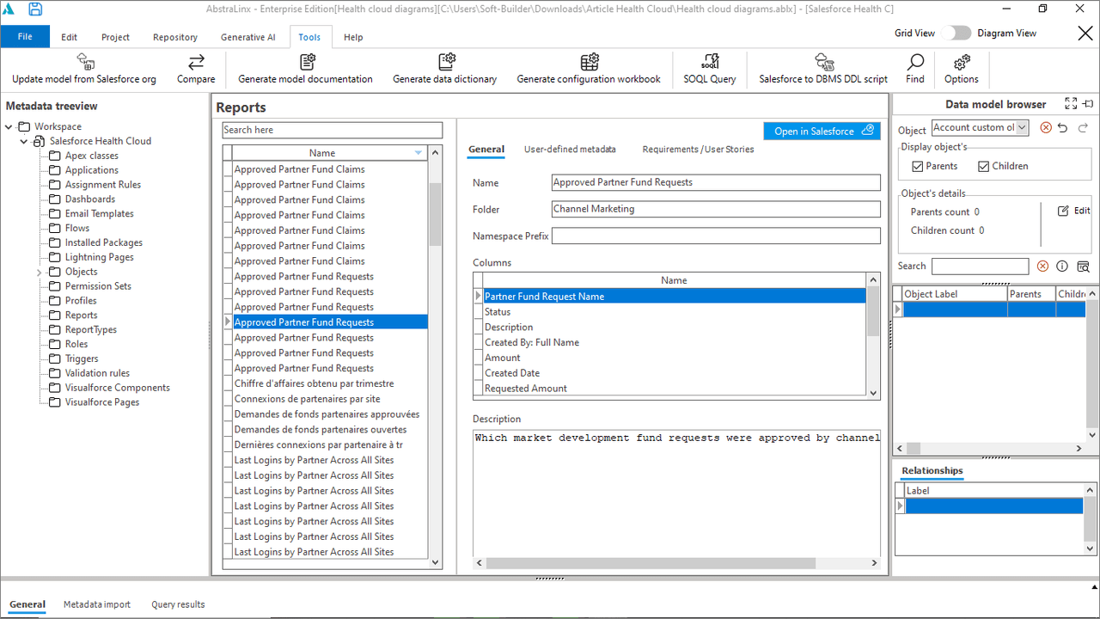Select the Relationships tab
Image resolution: width=1100 pixels, height=619 pixels.
932,470
